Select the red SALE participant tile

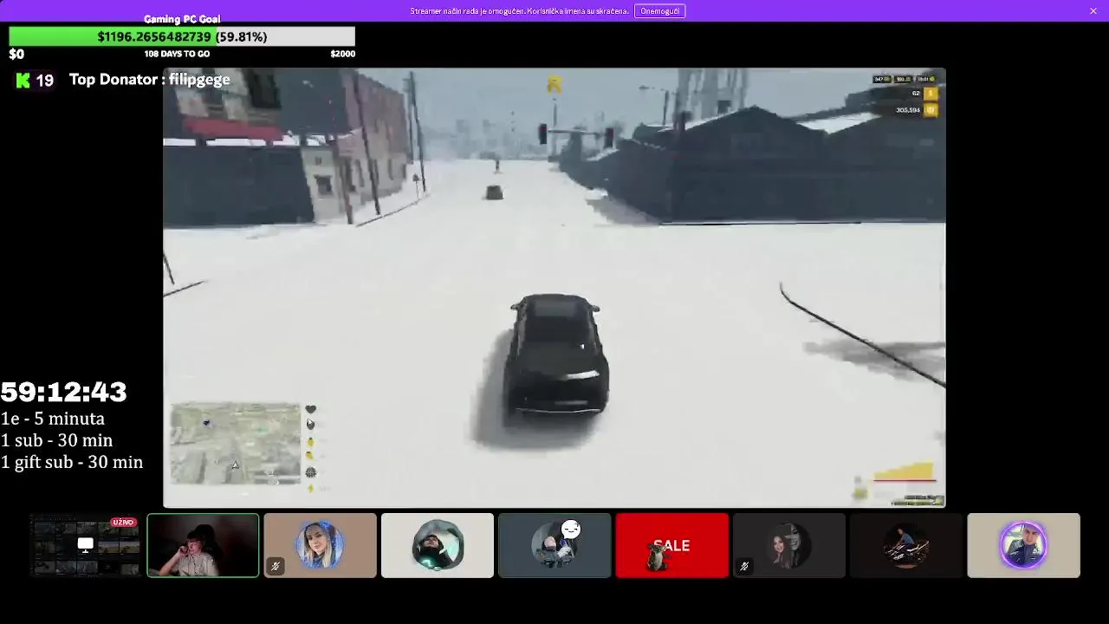click(671, 545)
